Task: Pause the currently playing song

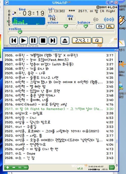Action: pos(33,40)
